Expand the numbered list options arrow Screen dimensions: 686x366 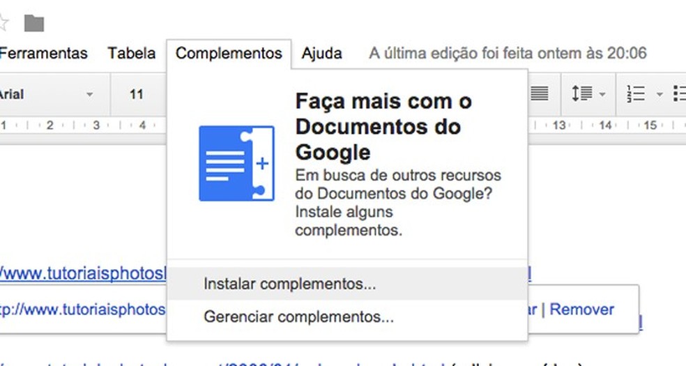[660, 94]
